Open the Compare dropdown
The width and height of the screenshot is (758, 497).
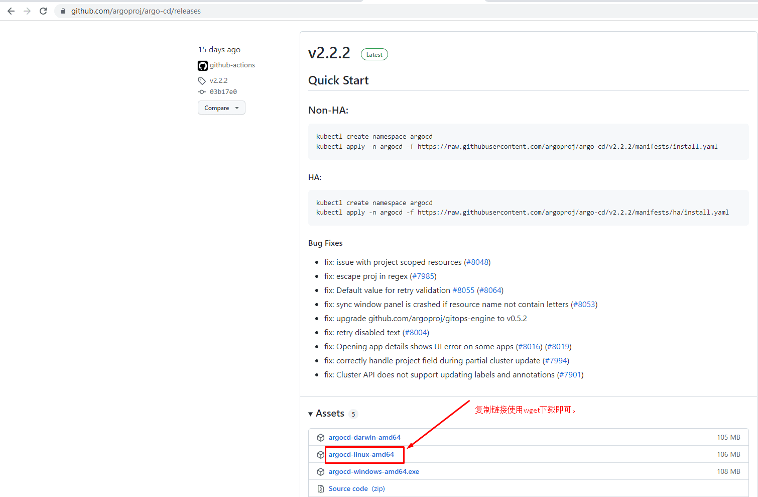221,108
